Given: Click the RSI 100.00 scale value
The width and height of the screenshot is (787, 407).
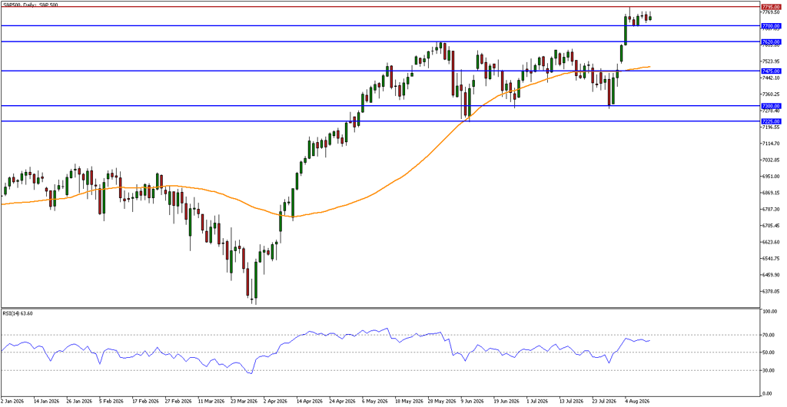Looking at the screenshot, I should point(769,312).
